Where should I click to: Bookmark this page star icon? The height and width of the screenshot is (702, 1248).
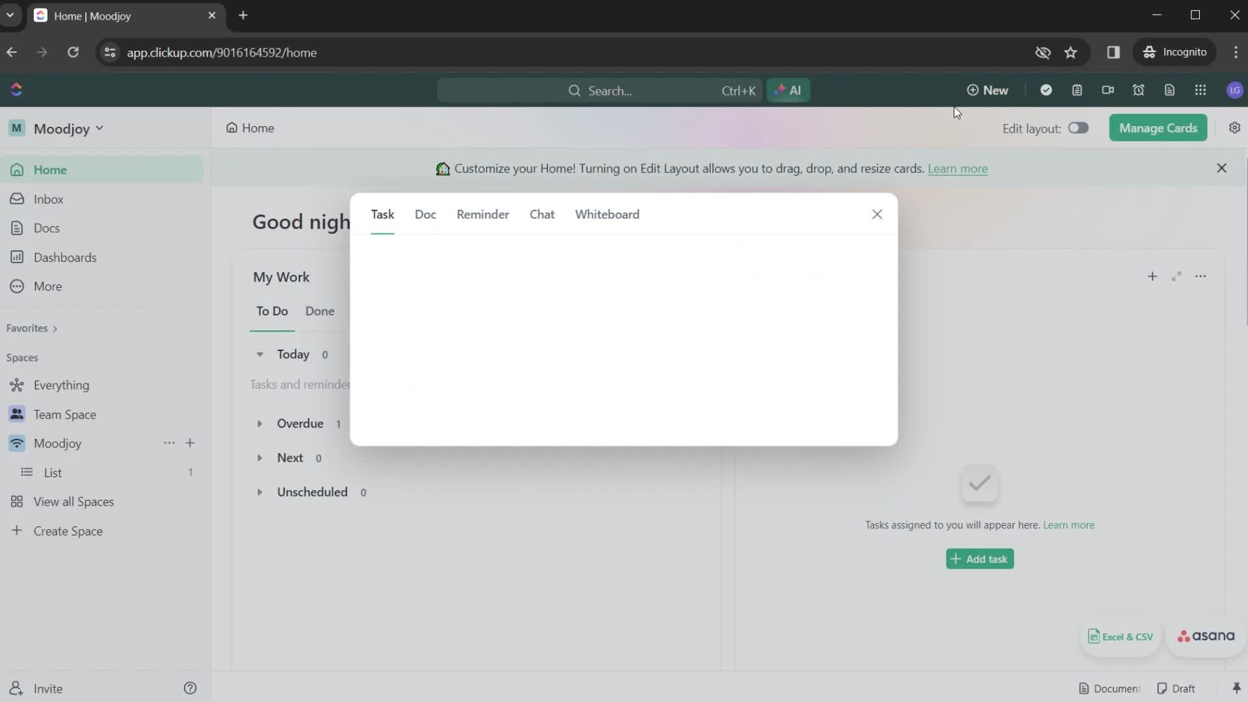(1071, 53)
